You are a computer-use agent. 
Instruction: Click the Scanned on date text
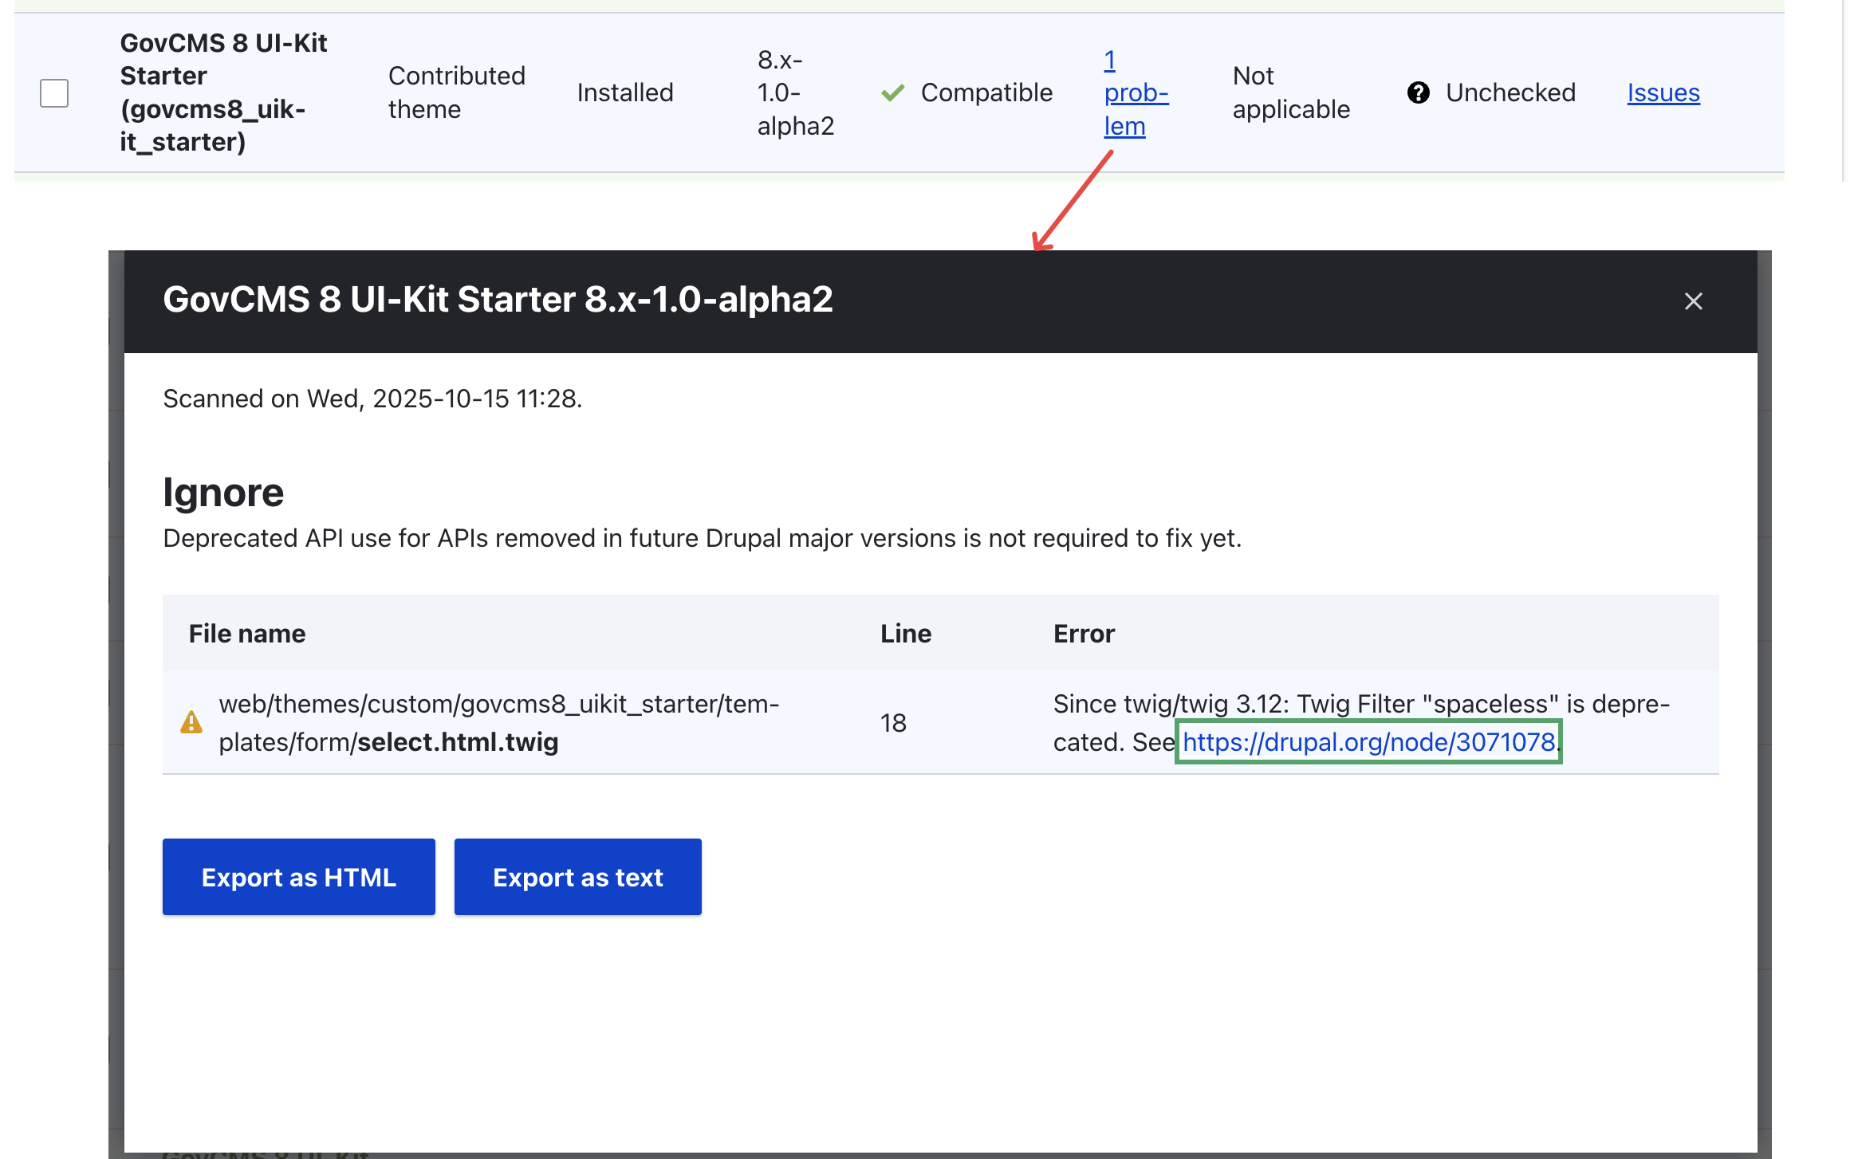coord(372,399)
